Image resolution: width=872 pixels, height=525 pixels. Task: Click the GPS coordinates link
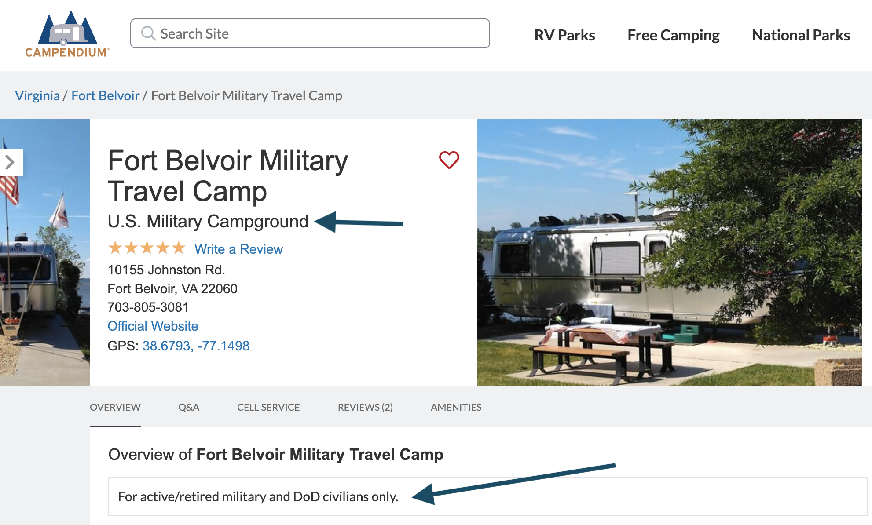point(196,346)
